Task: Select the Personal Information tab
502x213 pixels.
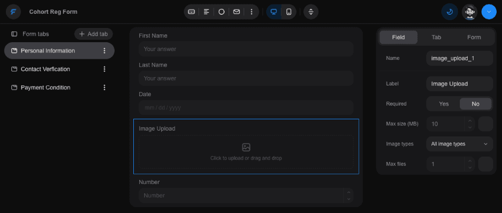Action: click(x=59, y=51)
